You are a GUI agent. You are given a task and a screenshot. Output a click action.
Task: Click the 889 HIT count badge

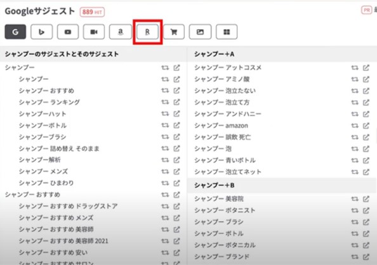[92, 12]
